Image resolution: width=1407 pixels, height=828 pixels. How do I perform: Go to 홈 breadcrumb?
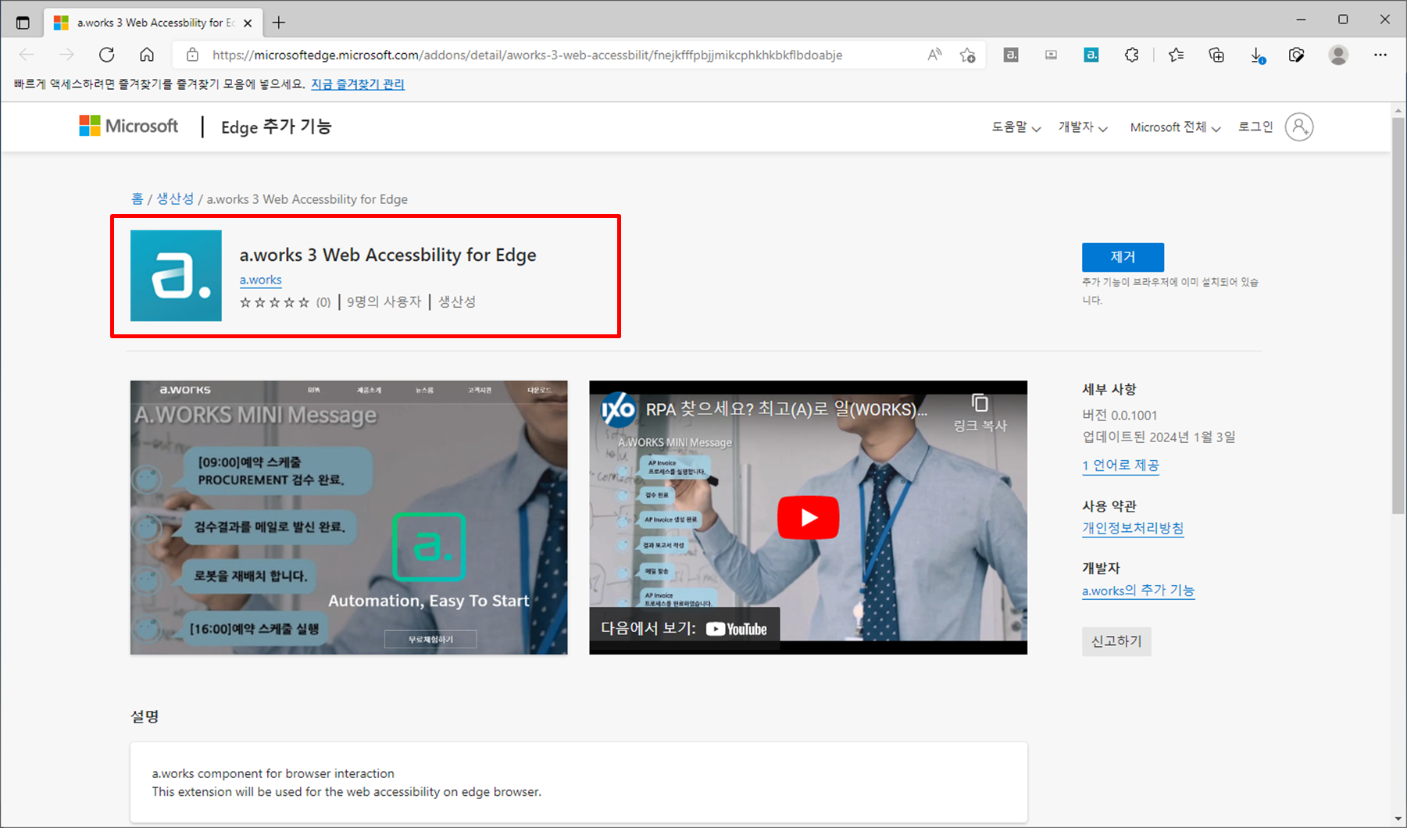pos(137,199)
